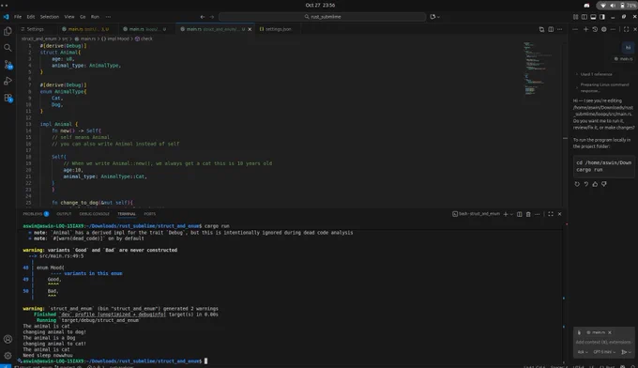
Task: Open the Accounts menu in activity bar
Action: (x=8, y=339)
